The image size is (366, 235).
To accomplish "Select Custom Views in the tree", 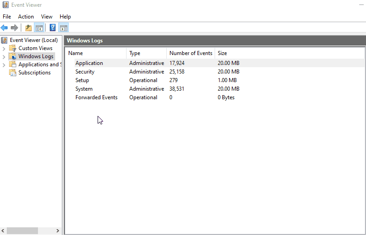I will 36,48.
